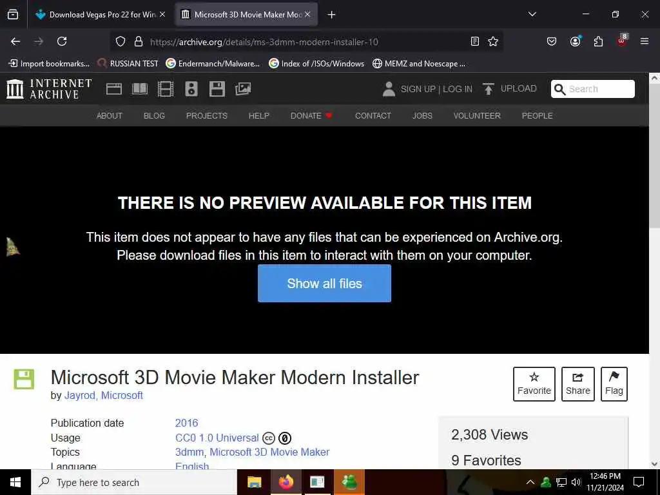This screenshot has height=495, width=660.
Task: Open the Index of /ISOs/Windows bookmark
Action: [316, 64]
